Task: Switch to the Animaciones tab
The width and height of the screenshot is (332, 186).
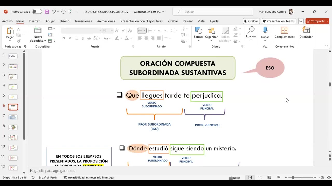Action: (106, 21)
